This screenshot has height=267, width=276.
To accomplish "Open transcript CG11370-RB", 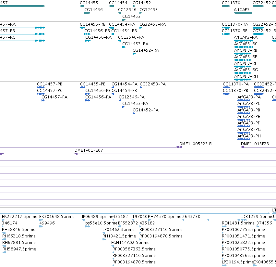I will [x=234, y=31].
